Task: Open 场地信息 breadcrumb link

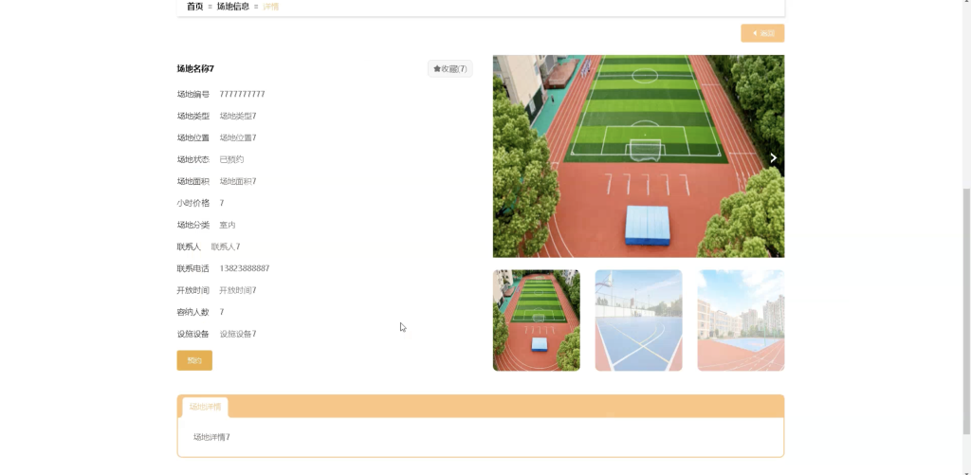Action: [233, 7]
